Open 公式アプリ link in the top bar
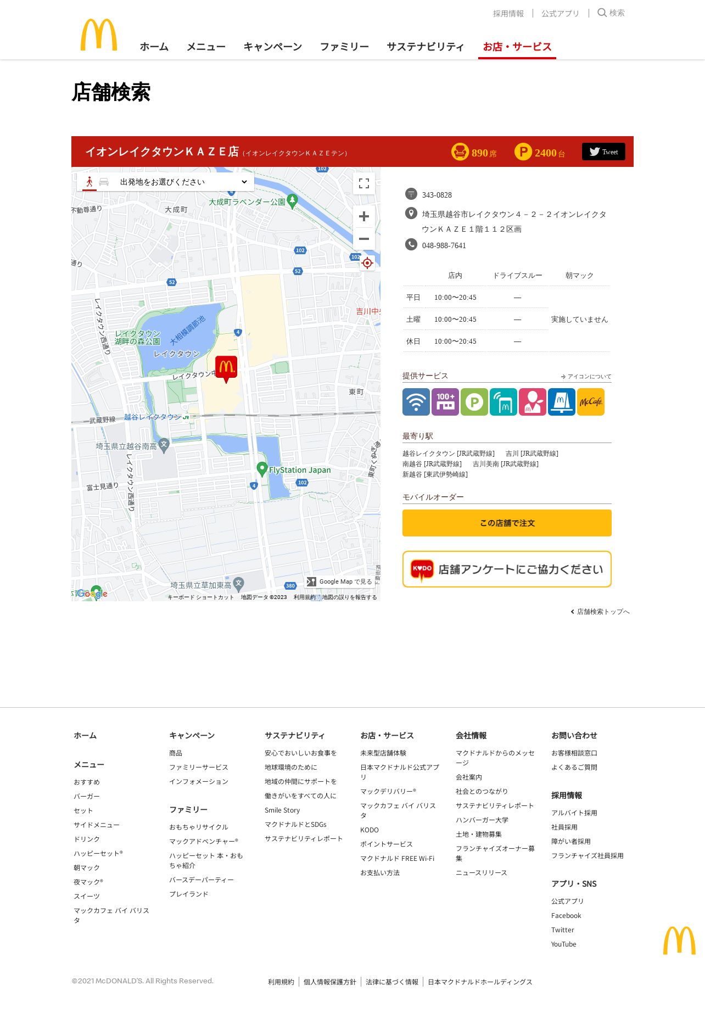 click(x=560, y=13)
